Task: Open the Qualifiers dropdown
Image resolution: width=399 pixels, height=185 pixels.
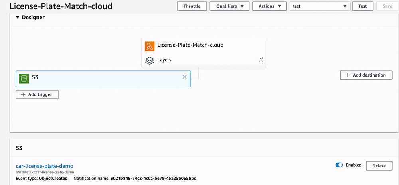Action: click(229, 6)
